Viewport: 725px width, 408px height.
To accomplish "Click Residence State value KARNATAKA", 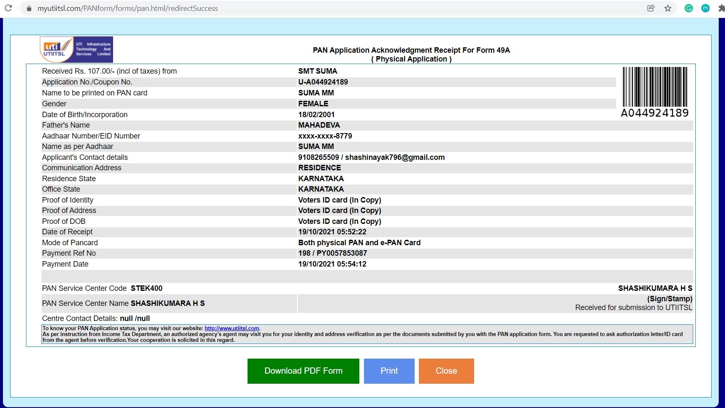I will pos(321,179).
